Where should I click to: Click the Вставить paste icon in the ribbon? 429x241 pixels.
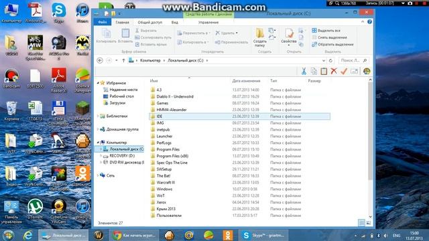[125, 33]
